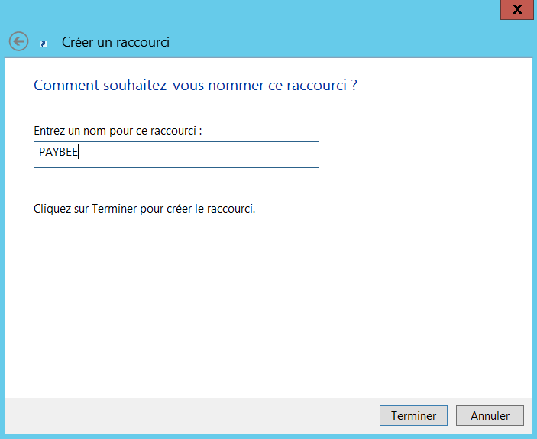
Task: Click the "Créer un raccourci" window title
Action: pyautogui.click(x=115, y=42)
